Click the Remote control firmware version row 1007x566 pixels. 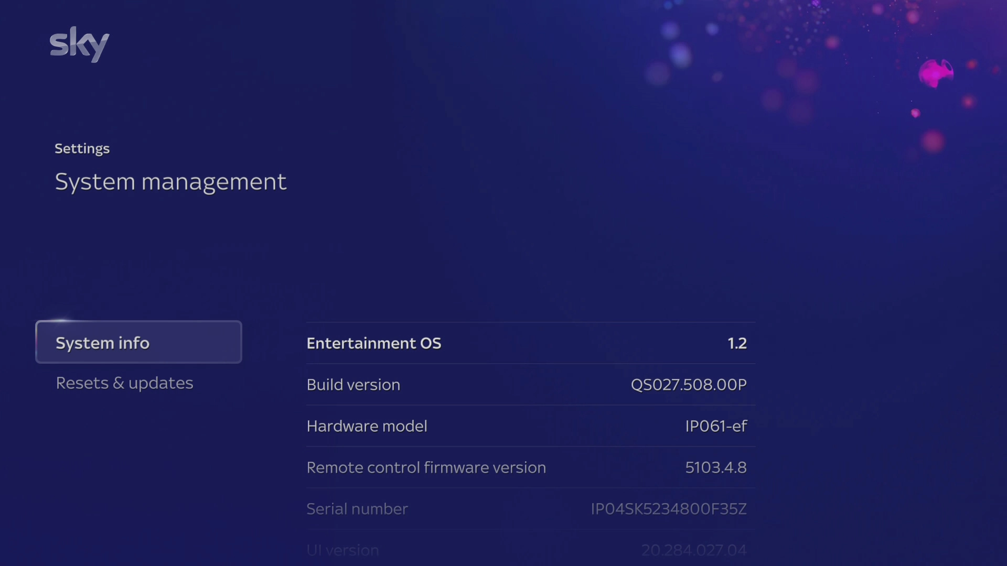point(426,467)
